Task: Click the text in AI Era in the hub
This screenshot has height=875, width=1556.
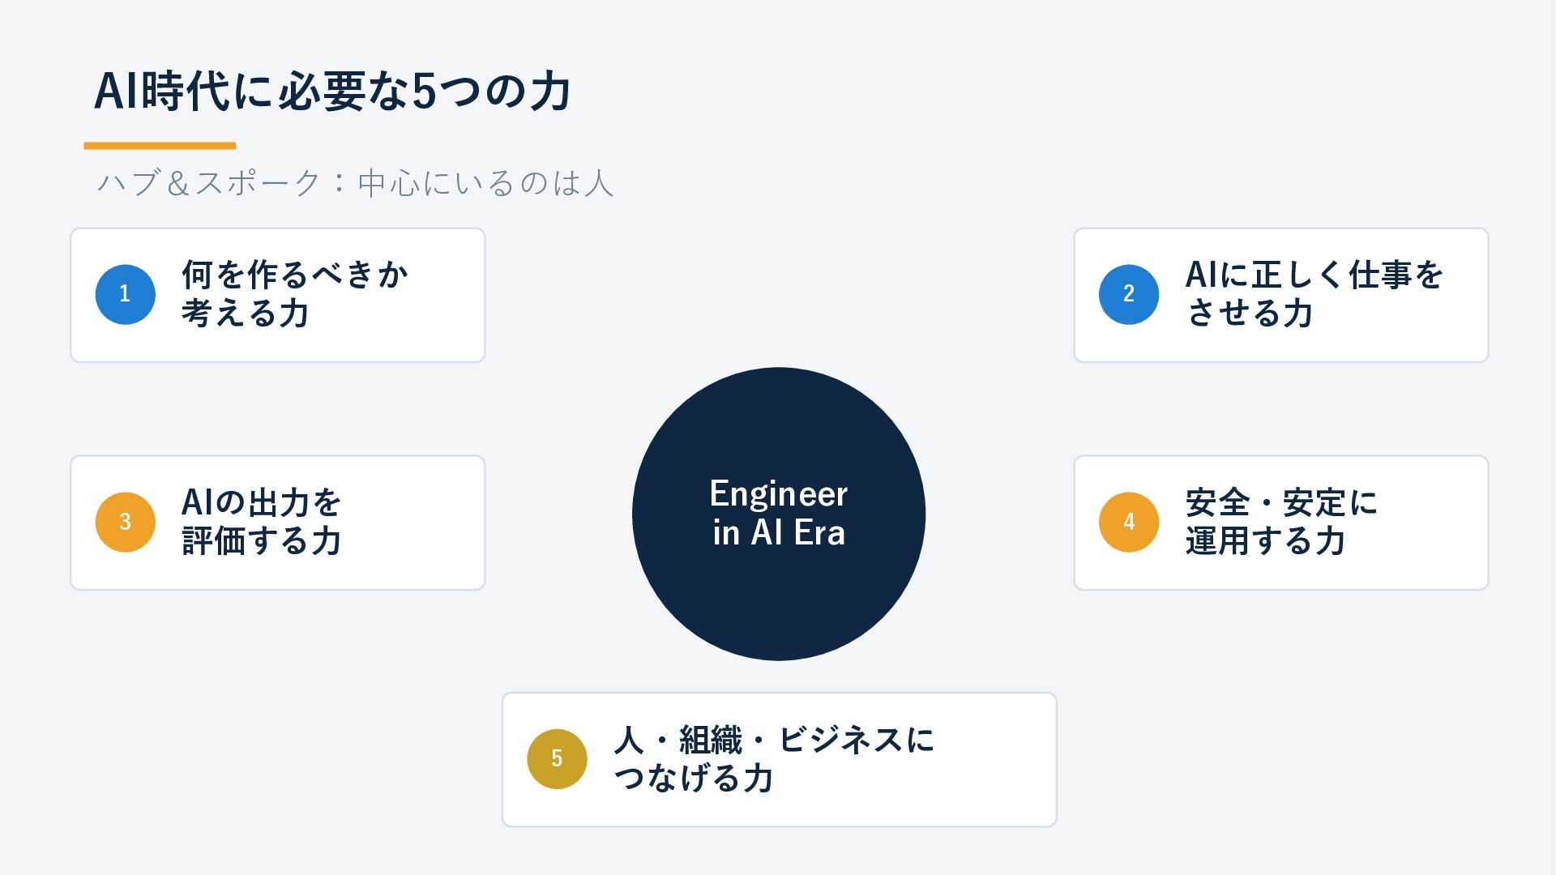Action: coord(779,532)
